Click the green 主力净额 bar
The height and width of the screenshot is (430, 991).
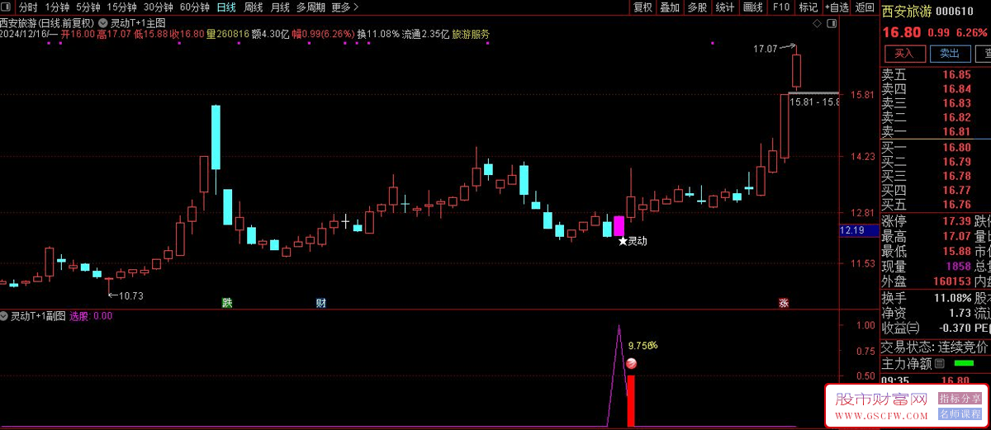tap(963, 363)
